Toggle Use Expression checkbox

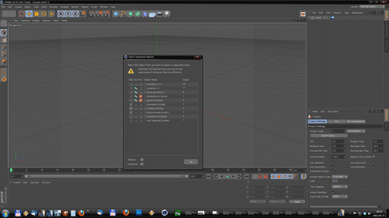[374, 163]
